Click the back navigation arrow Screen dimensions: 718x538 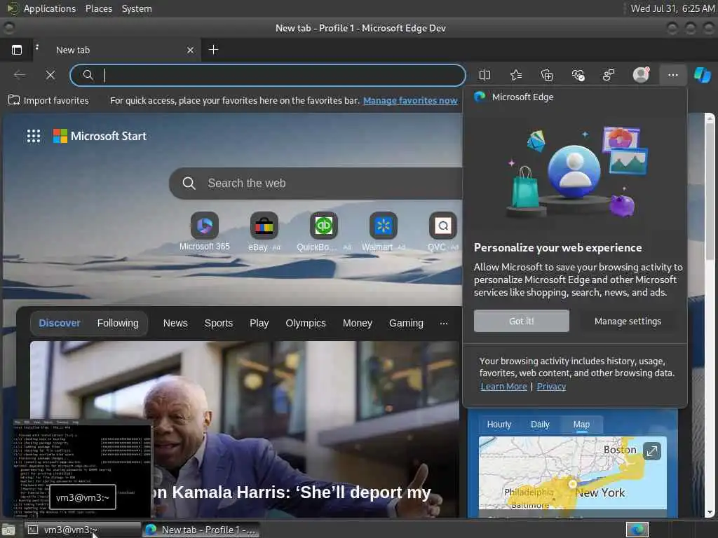pos(20,75)
